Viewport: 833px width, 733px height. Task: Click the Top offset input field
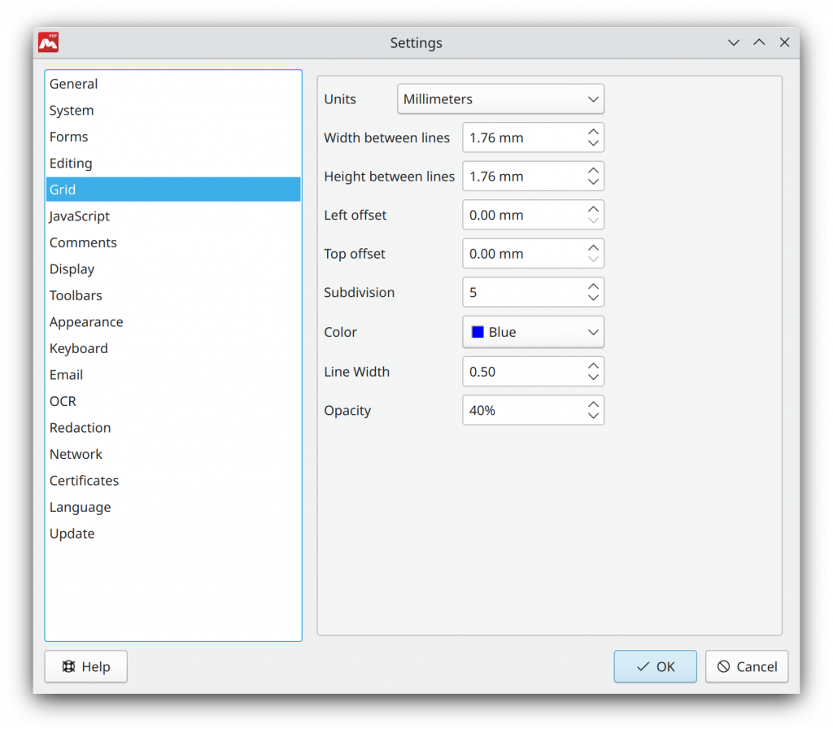click(522, 254)
